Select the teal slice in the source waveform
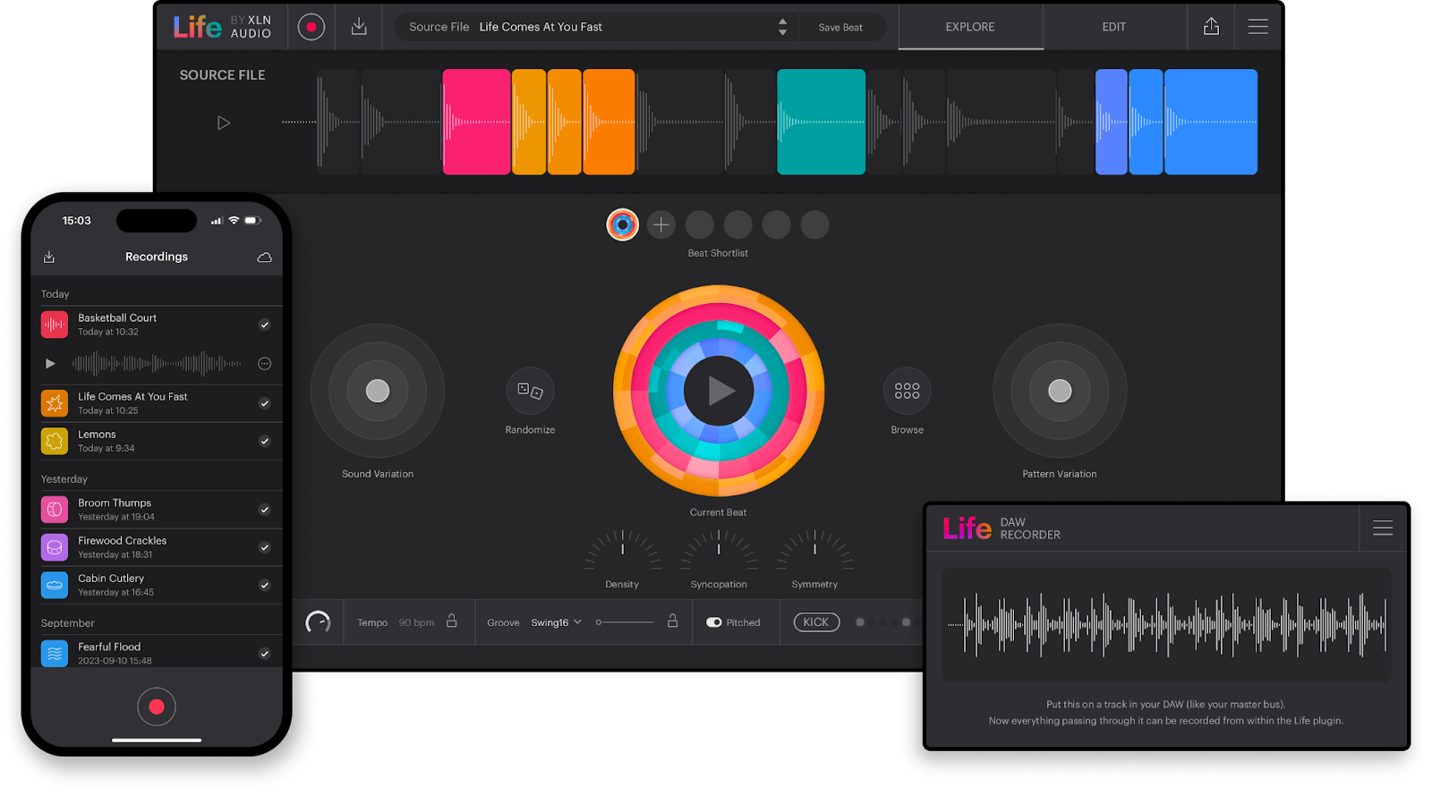This screenshot has height=795, width=1432. coord(821,122)
